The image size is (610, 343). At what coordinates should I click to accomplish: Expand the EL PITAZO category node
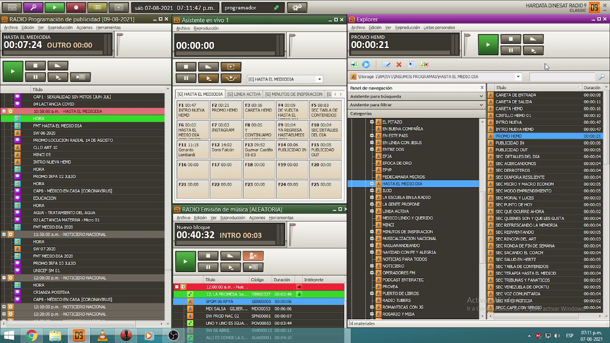(x=372, y=122)
